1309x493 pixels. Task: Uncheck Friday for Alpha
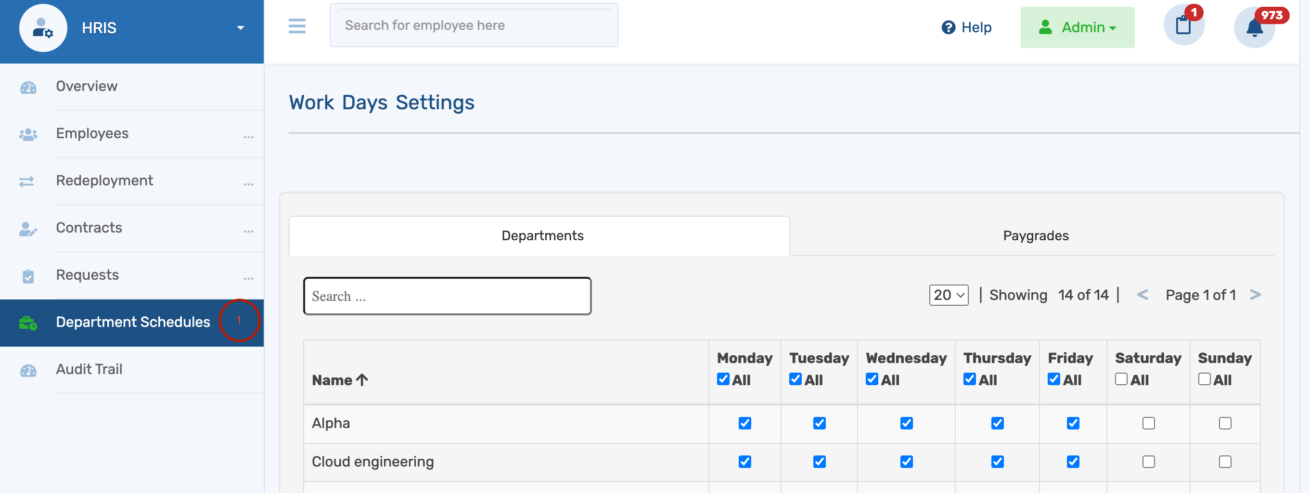coord(1073,423)
